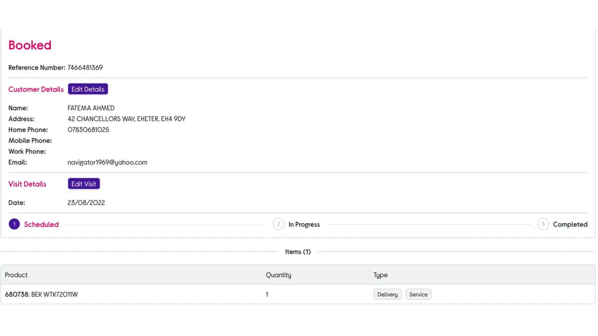Click reference number 7466481369
The height and width of the screenshot is (336, 598).
click(85, 68)
